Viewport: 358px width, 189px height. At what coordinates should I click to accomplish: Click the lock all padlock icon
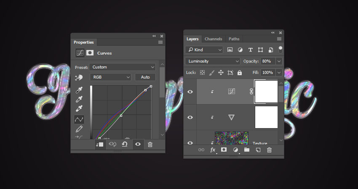[x=240, y=73]
